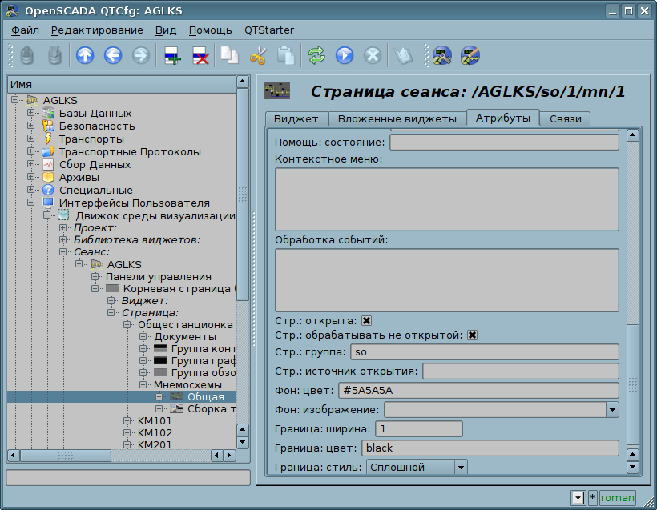Click the blue Start/play toolbar icon
Screen dimensions: 657x510
point(345,55)
